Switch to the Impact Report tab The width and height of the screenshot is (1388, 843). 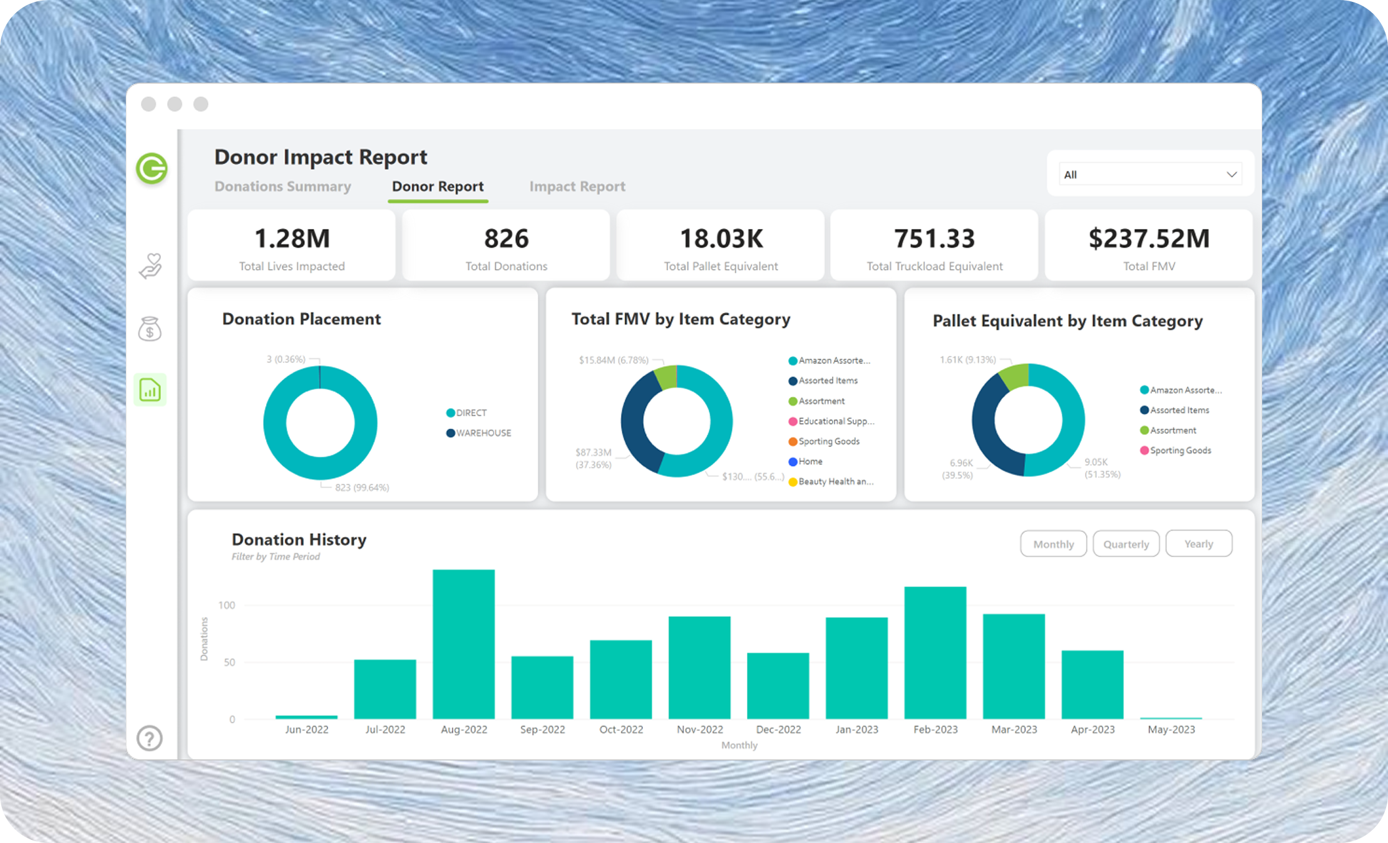tap(577, 186)
